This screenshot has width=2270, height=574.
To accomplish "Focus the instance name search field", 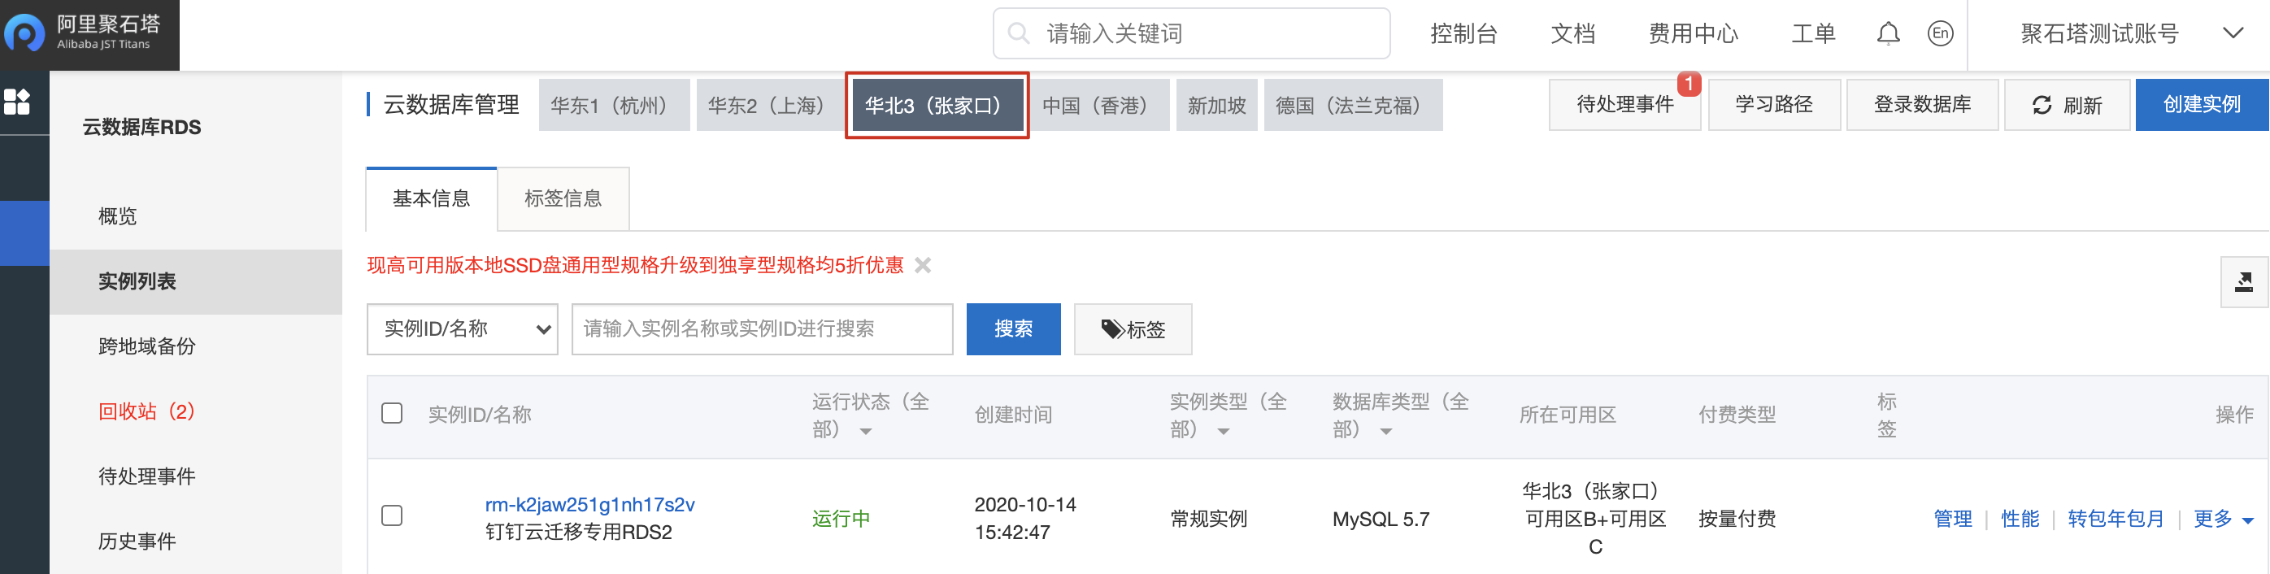I will [x=763, y=329].
